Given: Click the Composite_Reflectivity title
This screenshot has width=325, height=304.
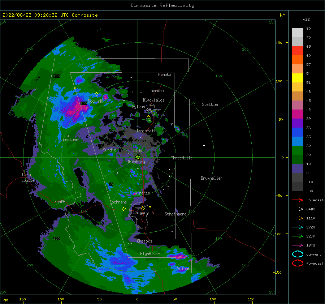Looking at the screenshot, I should point(162,5).
